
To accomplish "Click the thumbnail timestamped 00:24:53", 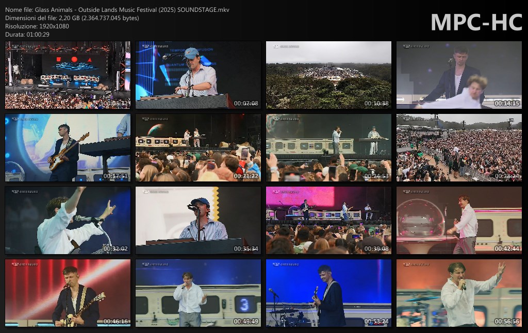I will click(x=328, y=147).
